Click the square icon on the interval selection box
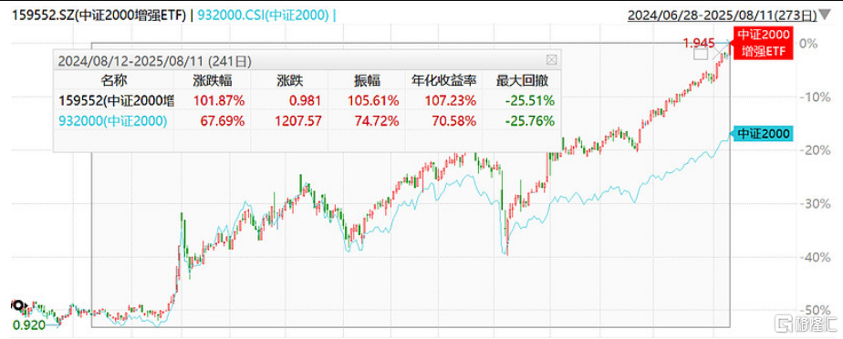 coord(700,54)
